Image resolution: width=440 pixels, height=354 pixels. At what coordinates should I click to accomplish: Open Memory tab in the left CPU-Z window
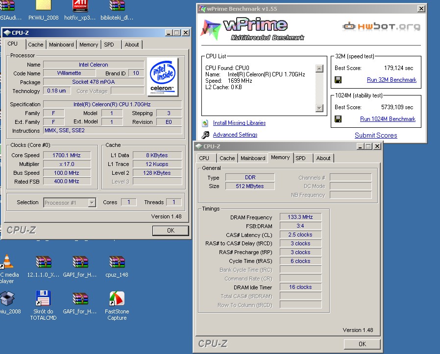(x=89, y=45)
